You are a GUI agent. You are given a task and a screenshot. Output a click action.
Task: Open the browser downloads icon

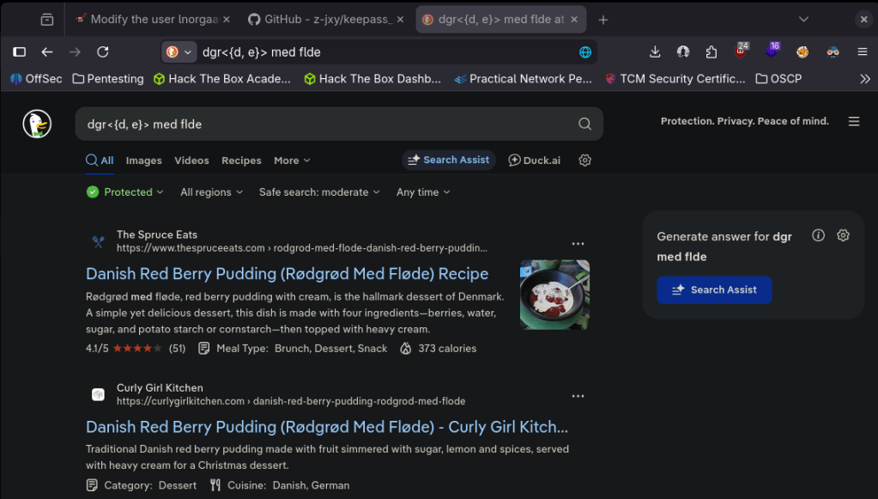[x=655, y=52]
